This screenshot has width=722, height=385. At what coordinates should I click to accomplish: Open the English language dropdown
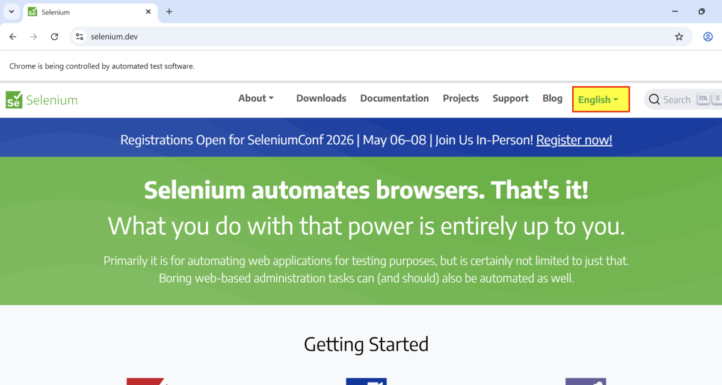(x=600, y=100)
